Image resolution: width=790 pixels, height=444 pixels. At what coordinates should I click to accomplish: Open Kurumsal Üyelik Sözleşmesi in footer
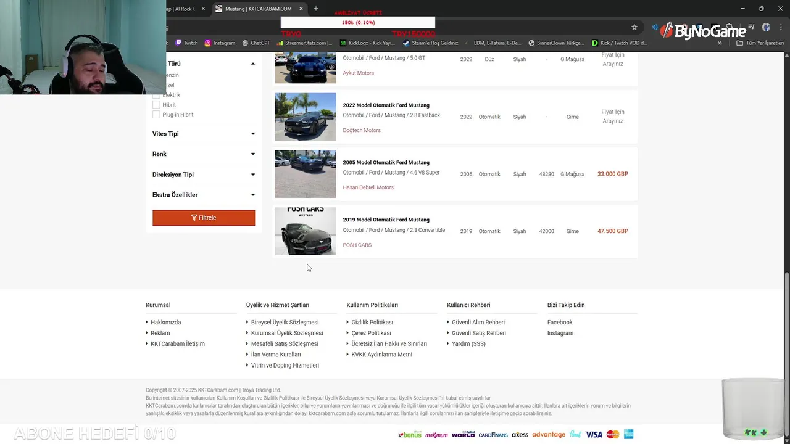point(287,333)
